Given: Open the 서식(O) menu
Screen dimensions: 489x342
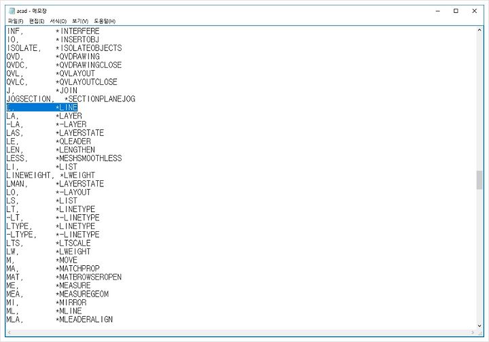Looking at the screenshot, I should tap(58, 21).
